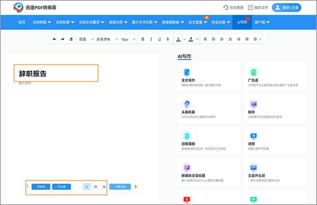This screenshot has height=205, width=317.
Task: Open the 头脑风暴 card
Action: pyautogui.click(x=209, y=108)
